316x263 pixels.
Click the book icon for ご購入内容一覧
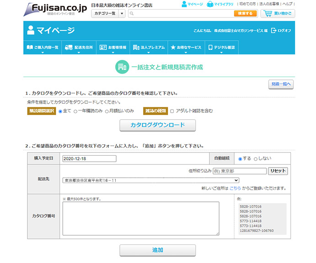pyautogui.click(x=30, y=47)
